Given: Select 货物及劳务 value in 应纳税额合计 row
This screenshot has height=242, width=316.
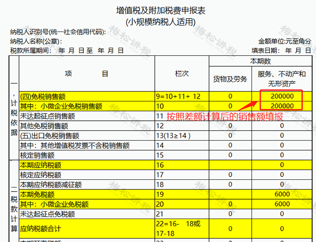Looking at the screenshot, I should click(x=230, y=229).
